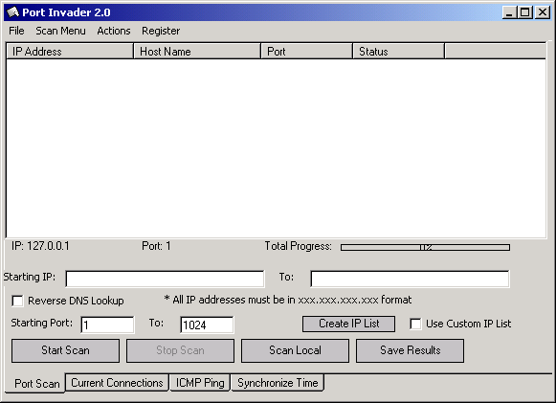Open the Register menu

point(161,31)
